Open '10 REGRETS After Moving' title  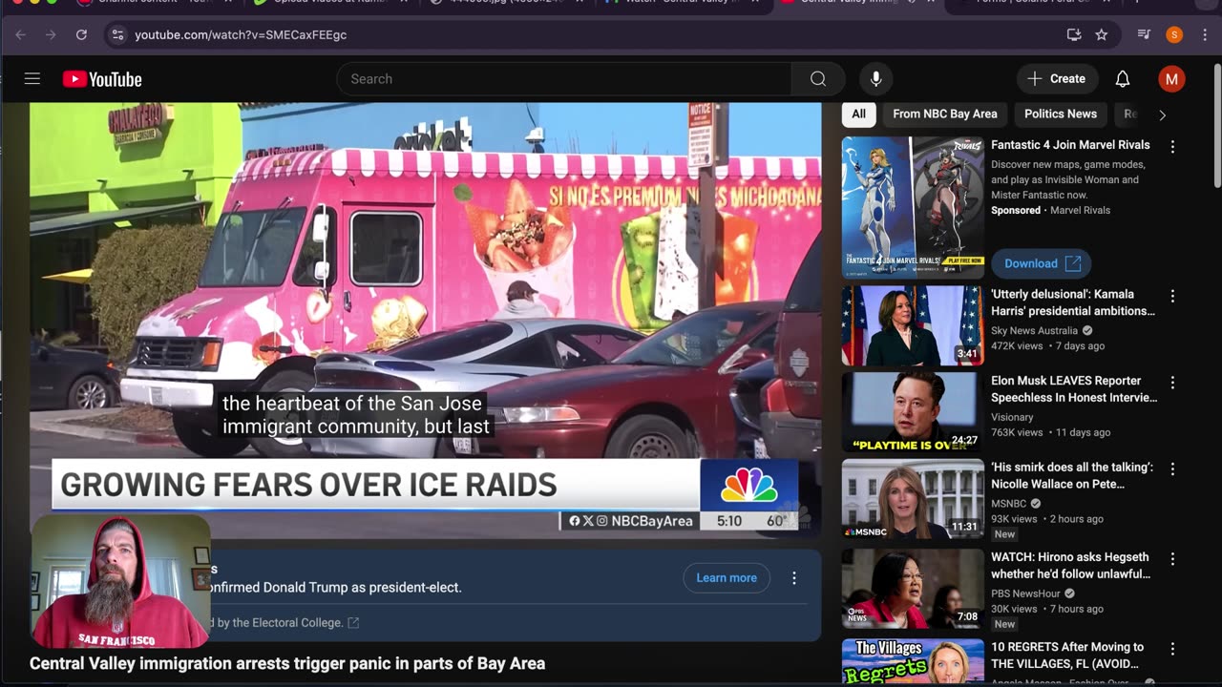pyautogui.click(x=1067, y=655)
